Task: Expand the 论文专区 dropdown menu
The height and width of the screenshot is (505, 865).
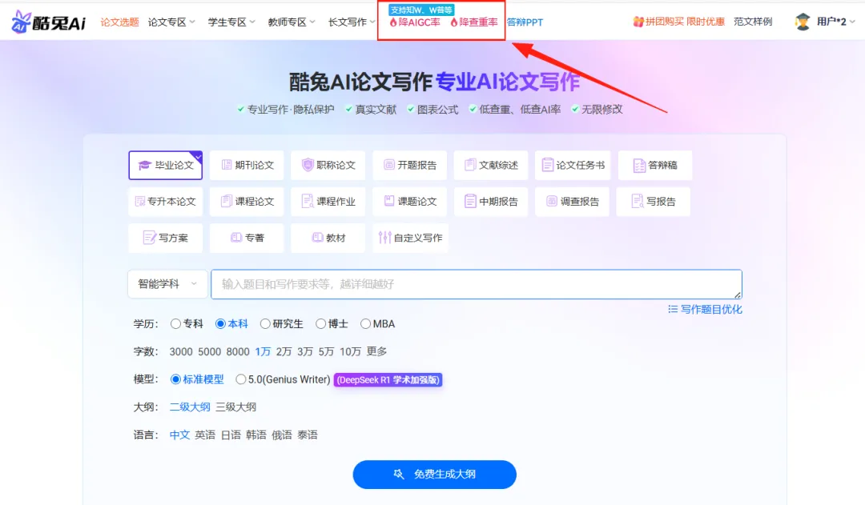Action: (171, 22)
